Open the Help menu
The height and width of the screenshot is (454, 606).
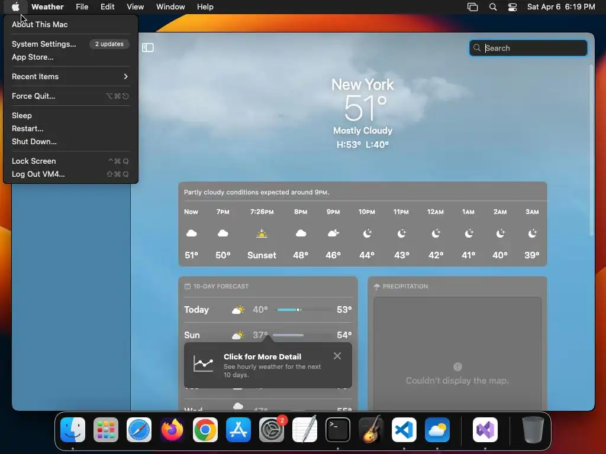(x=205, y=7)
